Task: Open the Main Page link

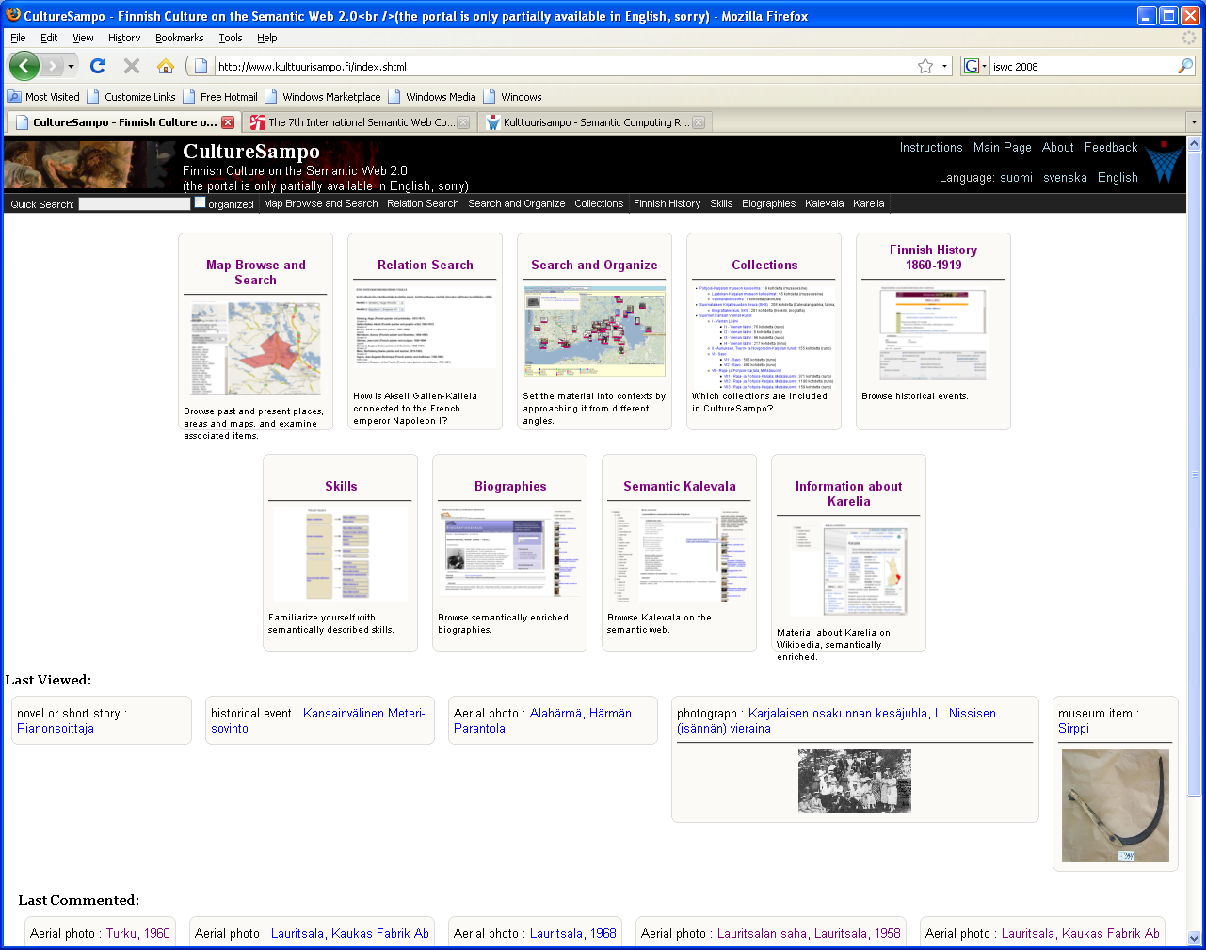Action: 1003,147
